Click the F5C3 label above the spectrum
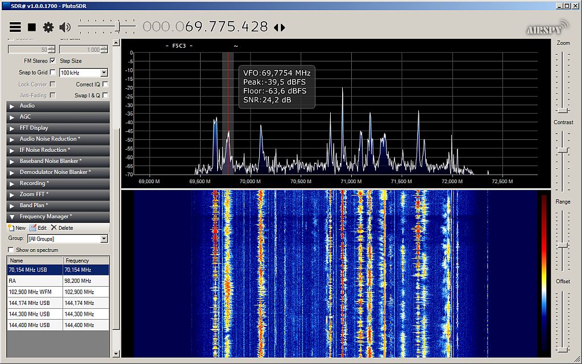 pyautogui.click(x=179, y=46)
